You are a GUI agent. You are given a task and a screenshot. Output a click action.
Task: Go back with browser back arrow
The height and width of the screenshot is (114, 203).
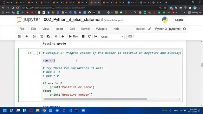pyautogui.click(x=3, y=8)
